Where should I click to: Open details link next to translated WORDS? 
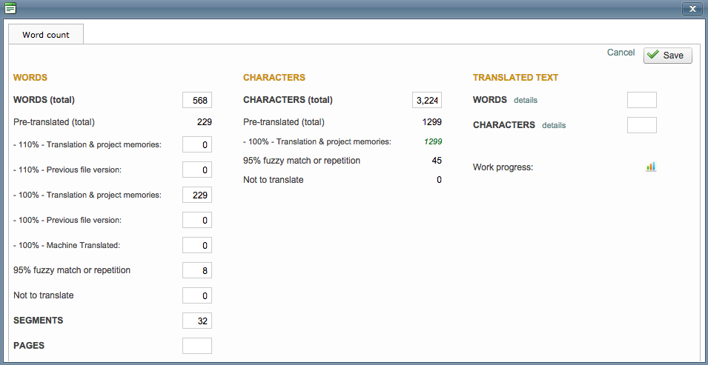[x=526, y=100]
